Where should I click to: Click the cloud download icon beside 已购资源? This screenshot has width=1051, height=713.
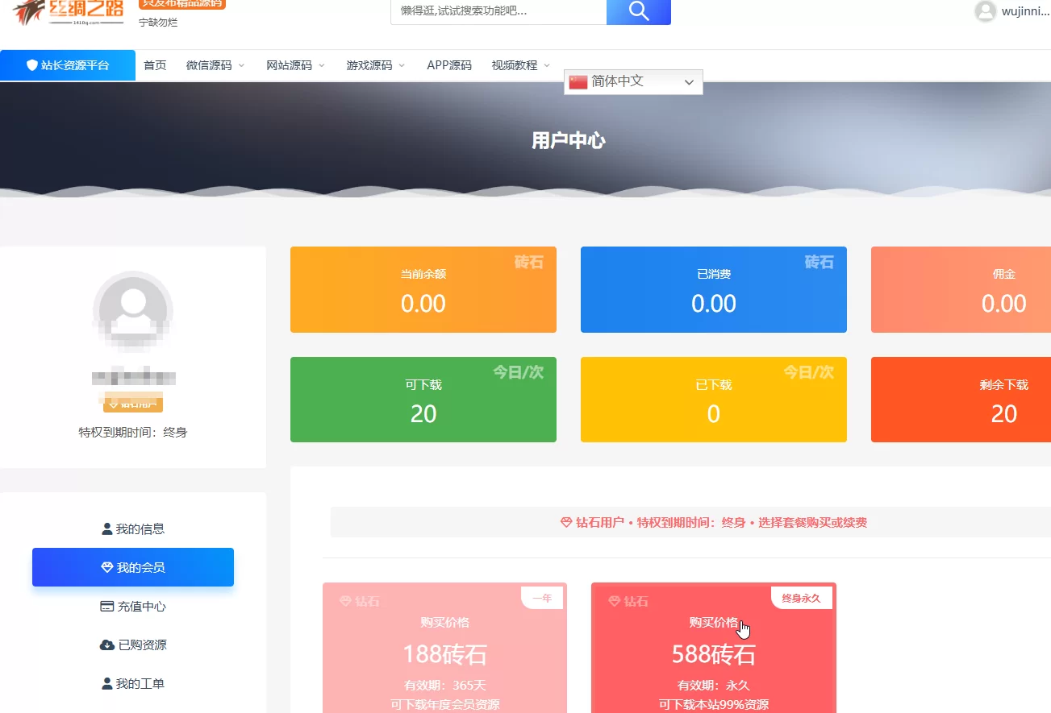tap(106, 645)
